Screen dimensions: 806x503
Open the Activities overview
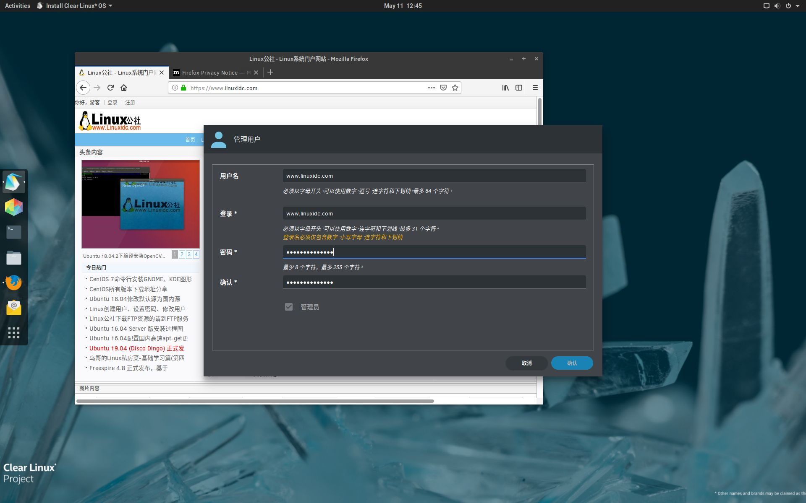(18, 6)
